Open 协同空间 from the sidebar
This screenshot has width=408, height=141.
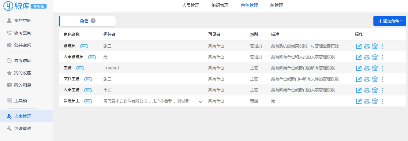click(22, 33)
